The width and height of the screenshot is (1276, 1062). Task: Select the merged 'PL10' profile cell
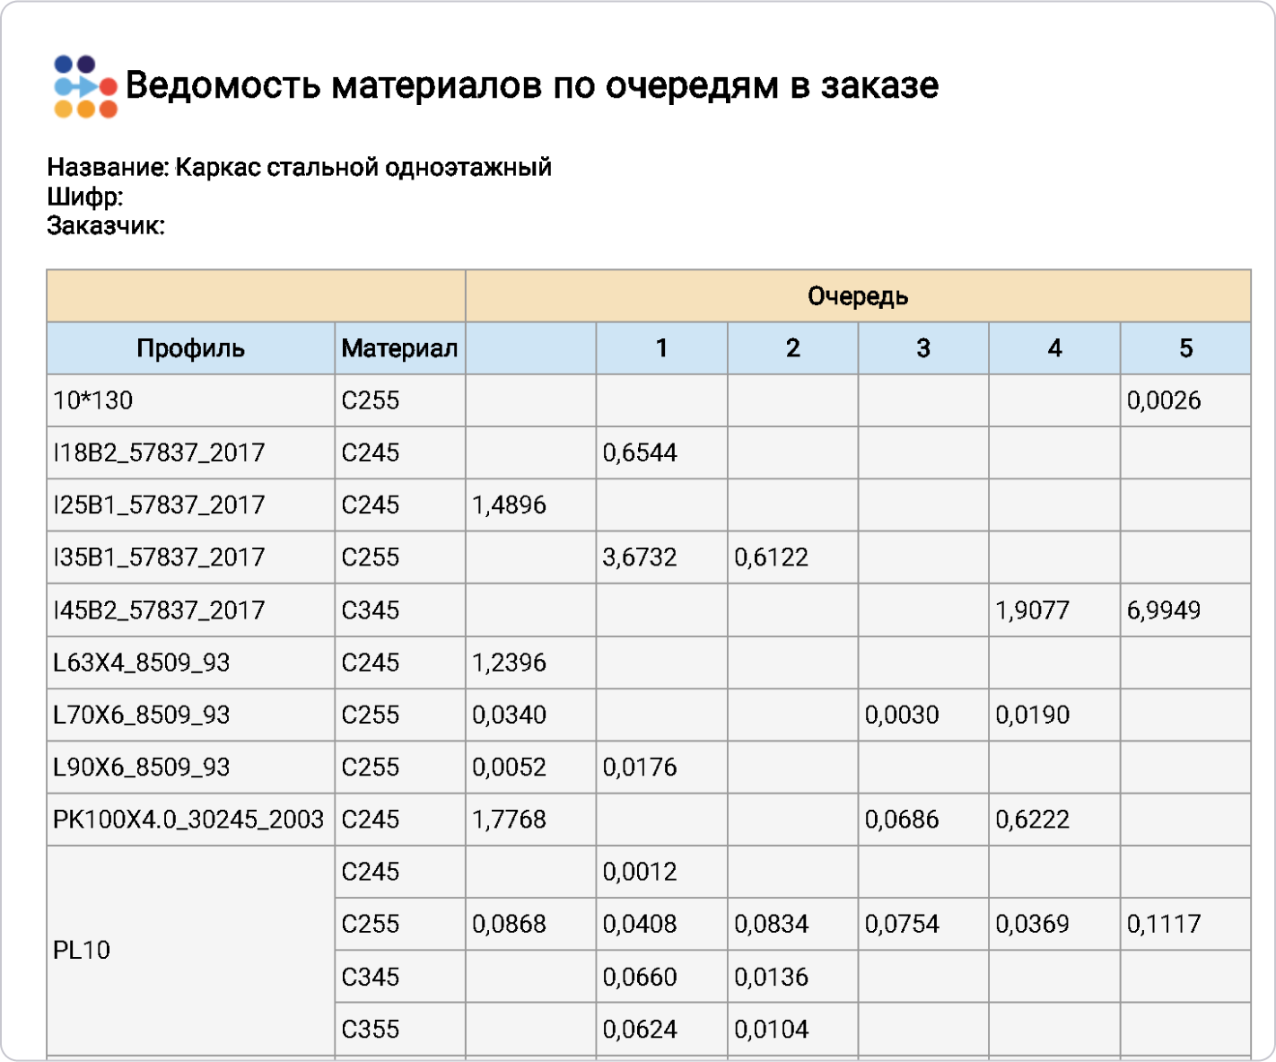191,950
